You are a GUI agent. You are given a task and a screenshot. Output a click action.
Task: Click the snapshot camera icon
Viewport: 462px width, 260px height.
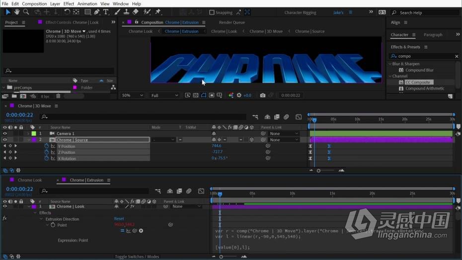click(262, 95)
